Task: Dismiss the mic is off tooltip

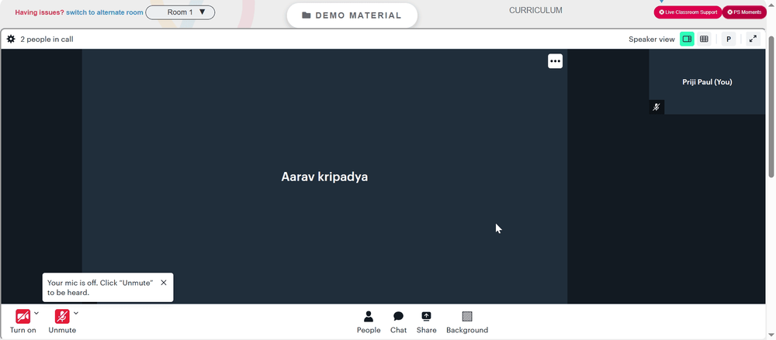Action: click(x=164, y=283)
